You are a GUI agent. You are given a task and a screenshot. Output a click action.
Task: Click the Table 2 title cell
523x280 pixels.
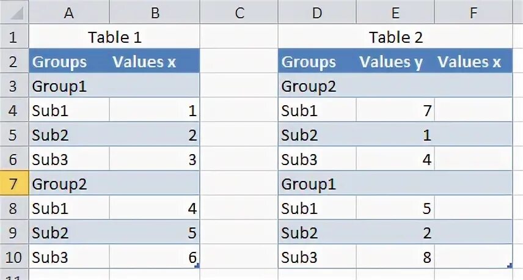(x=395, y=37)
